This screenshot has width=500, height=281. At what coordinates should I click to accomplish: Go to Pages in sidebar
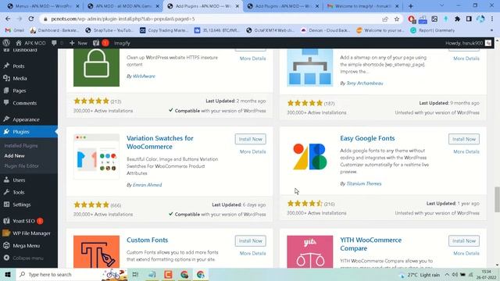pyautogui.click(x=19, y=91)
